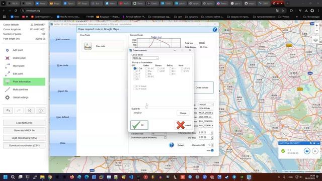Click eject icon in 360 Total Security popup
The height and width of the screenshot is (181, 322).
[x=315, y=151]
